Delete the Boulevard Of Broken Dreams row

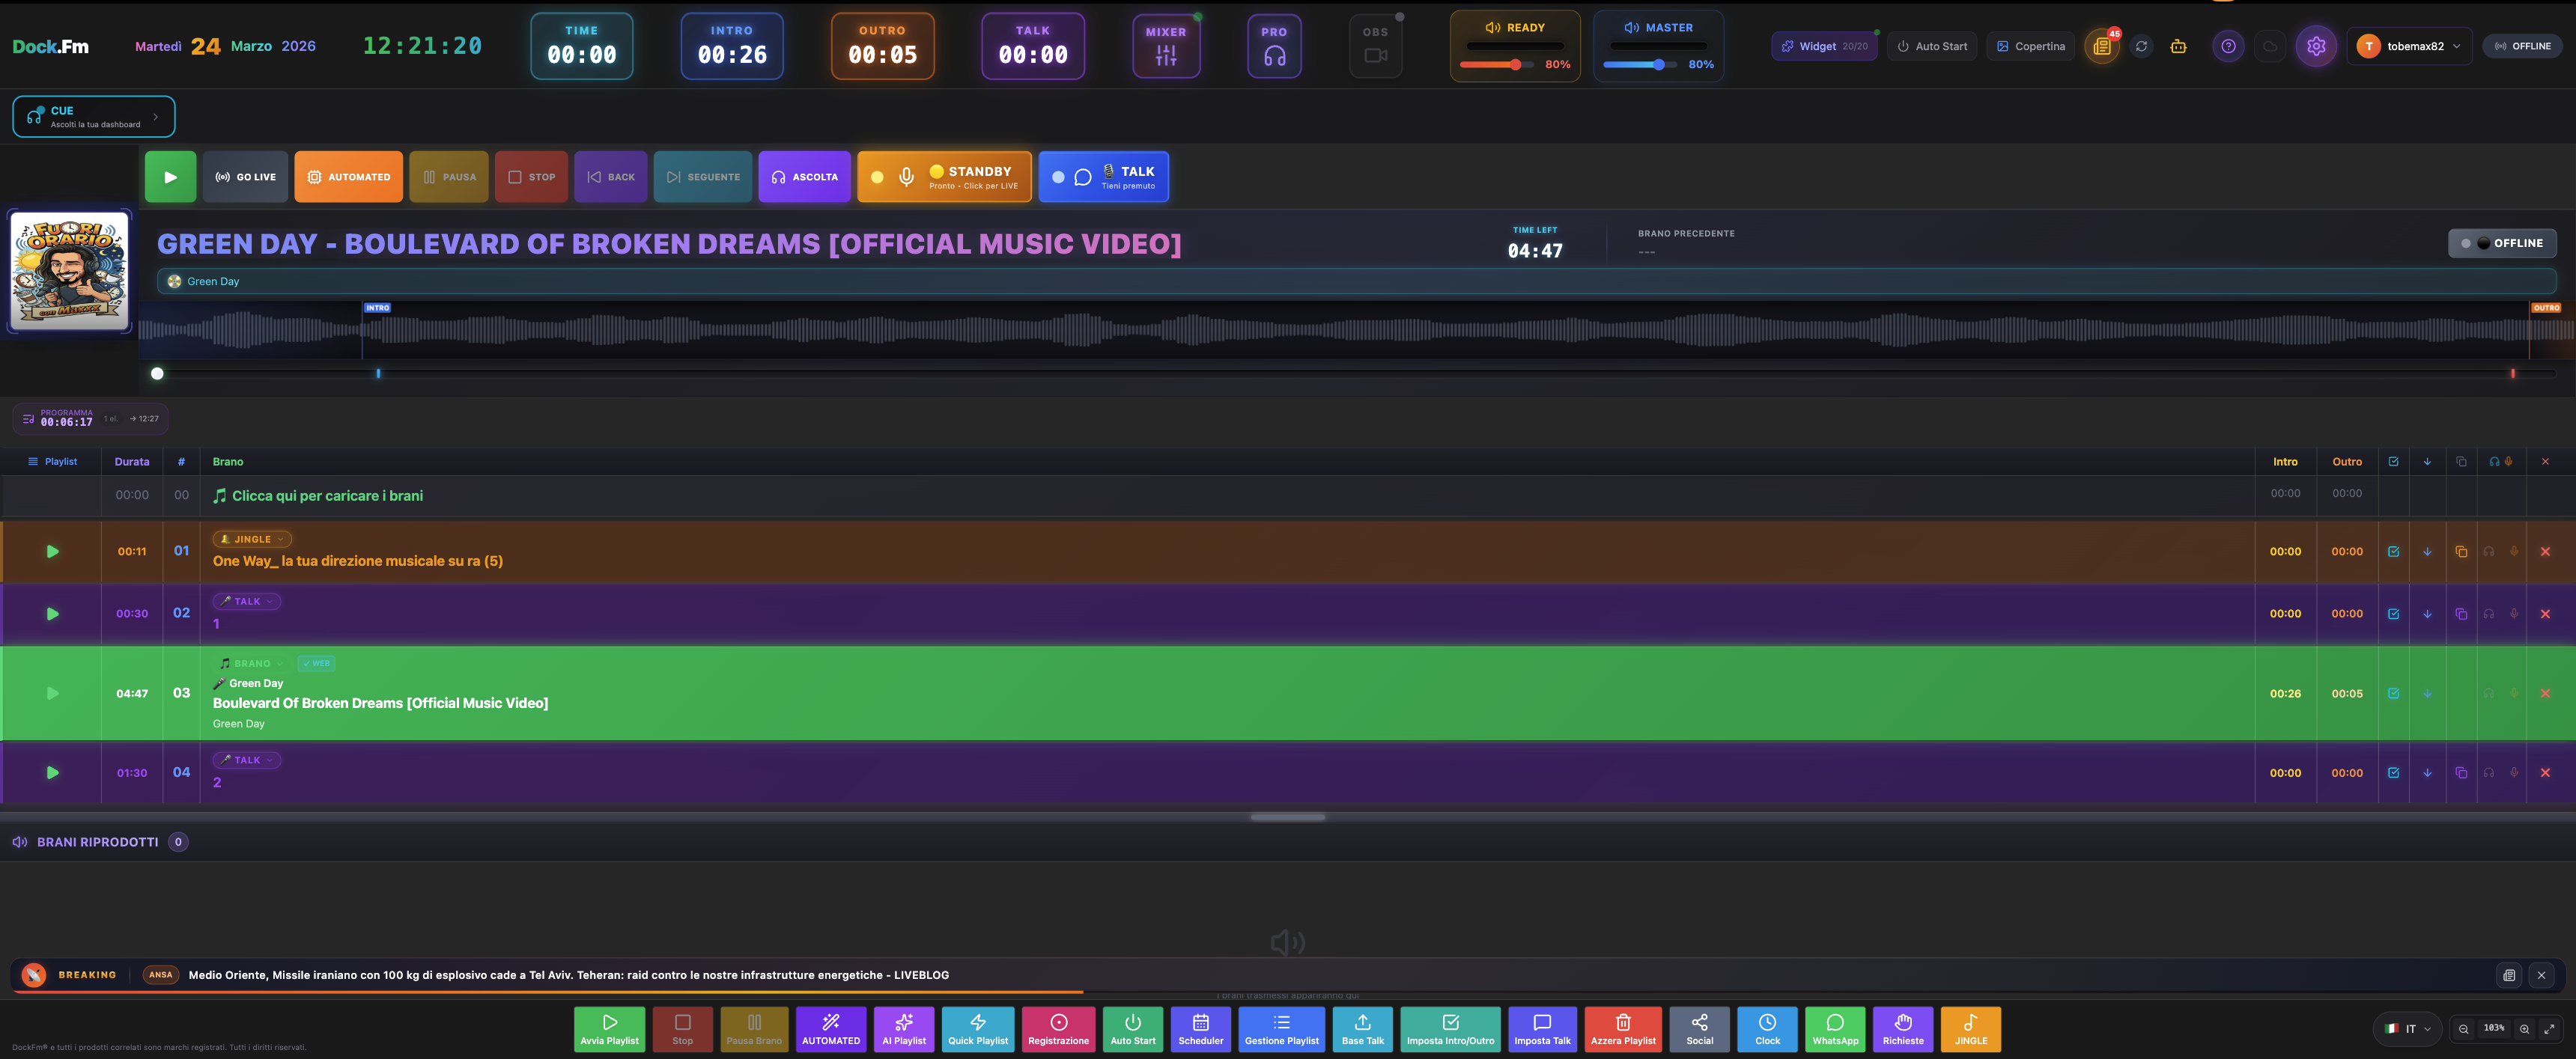click(x=2545, y=693)
